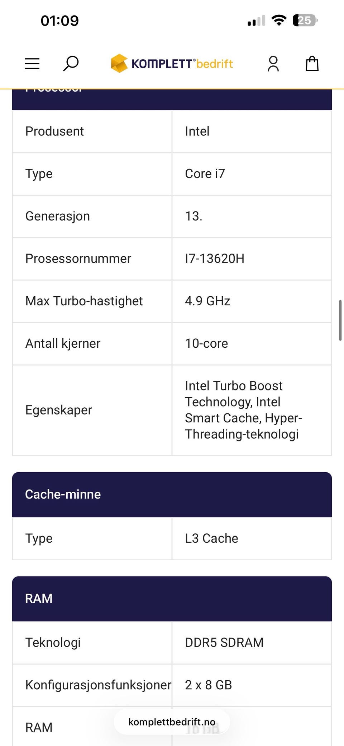
Task: Tap the 10-core value cell
Action: 252,344
